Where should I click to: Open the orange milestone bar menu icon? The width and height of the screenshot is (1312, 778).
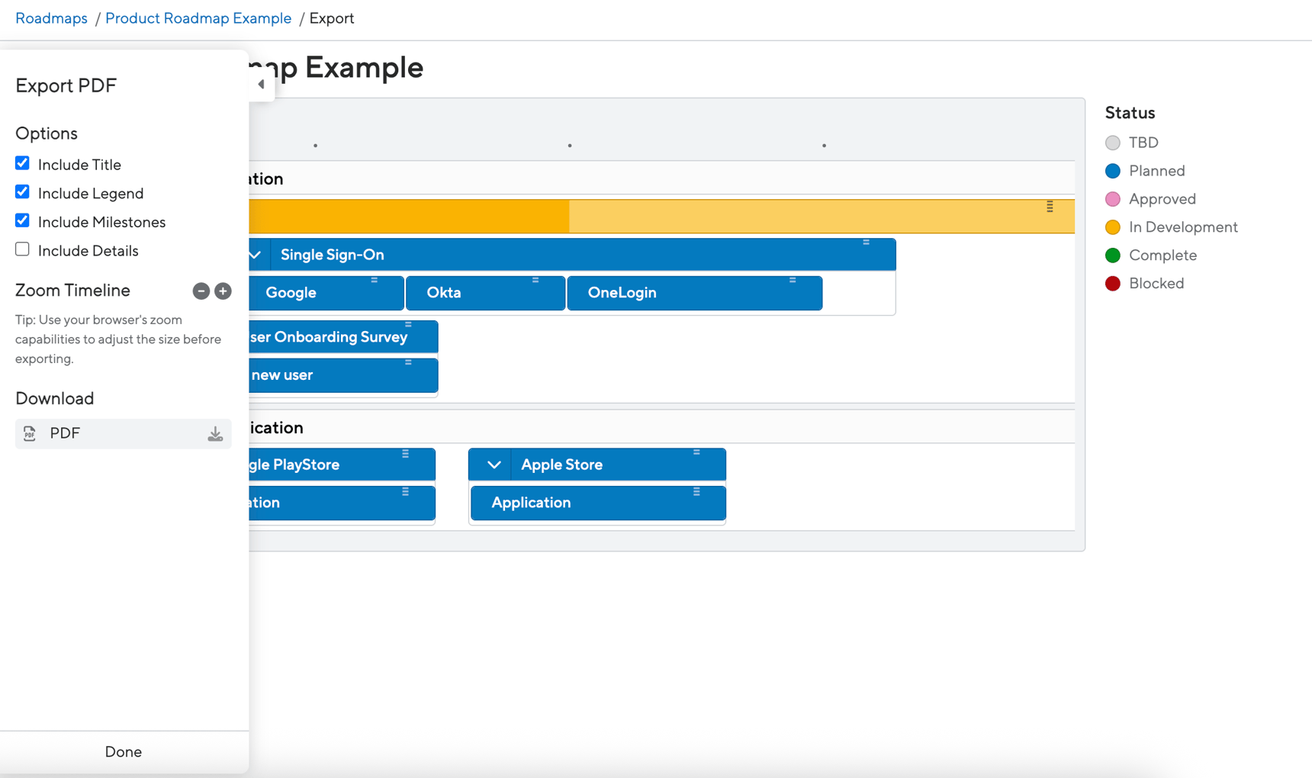[x=1050, y=207]
